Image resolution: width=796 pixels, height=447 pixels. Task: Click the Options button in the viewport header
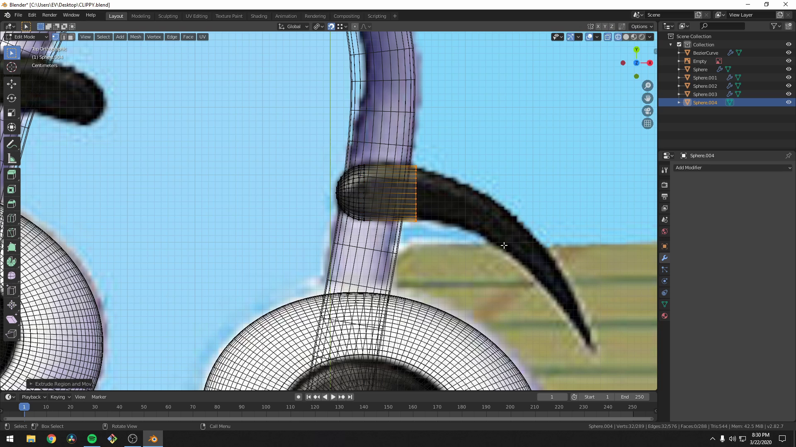click(641, 26)
